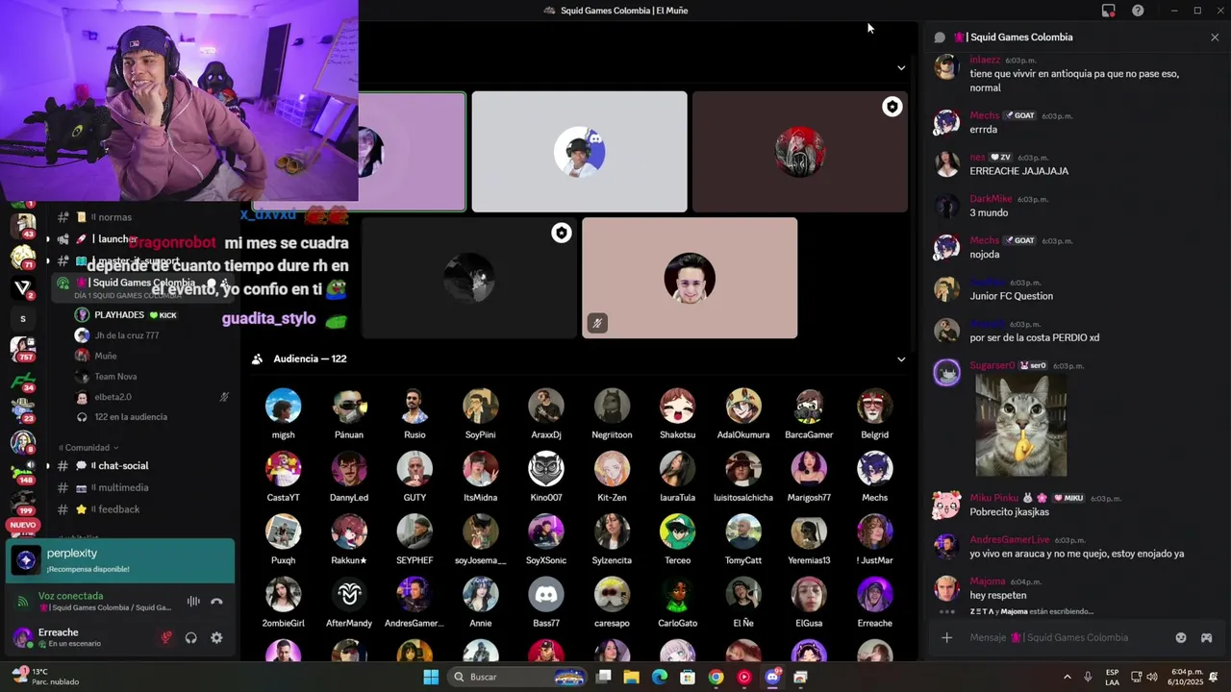Open Windows Start menu
The height and width of the screenshot is (692, 1231).
point(431,677)
